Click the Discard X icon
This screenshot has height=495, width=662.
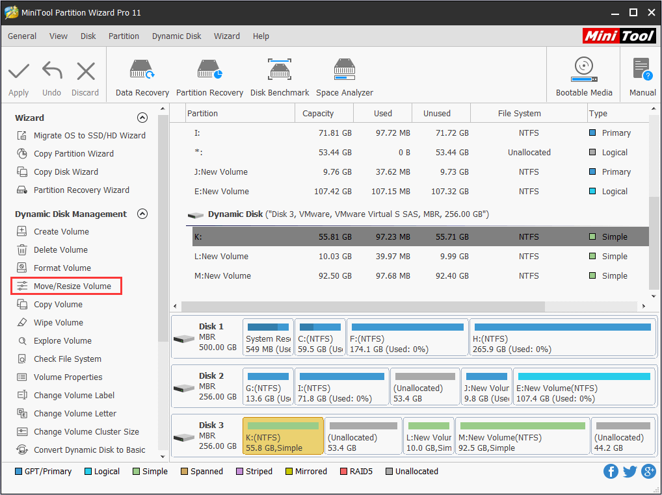(86, 71)
